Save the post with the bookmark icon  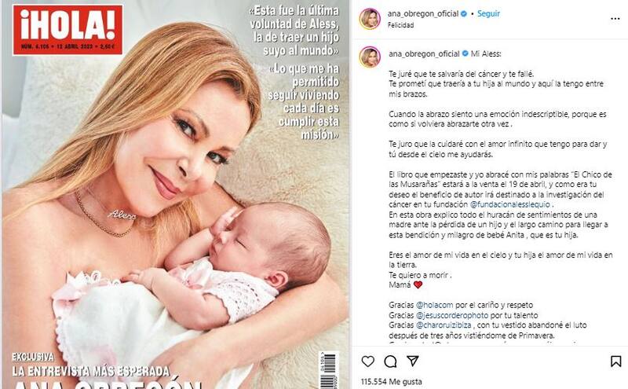pyautogui.click(x=615, y=361)
